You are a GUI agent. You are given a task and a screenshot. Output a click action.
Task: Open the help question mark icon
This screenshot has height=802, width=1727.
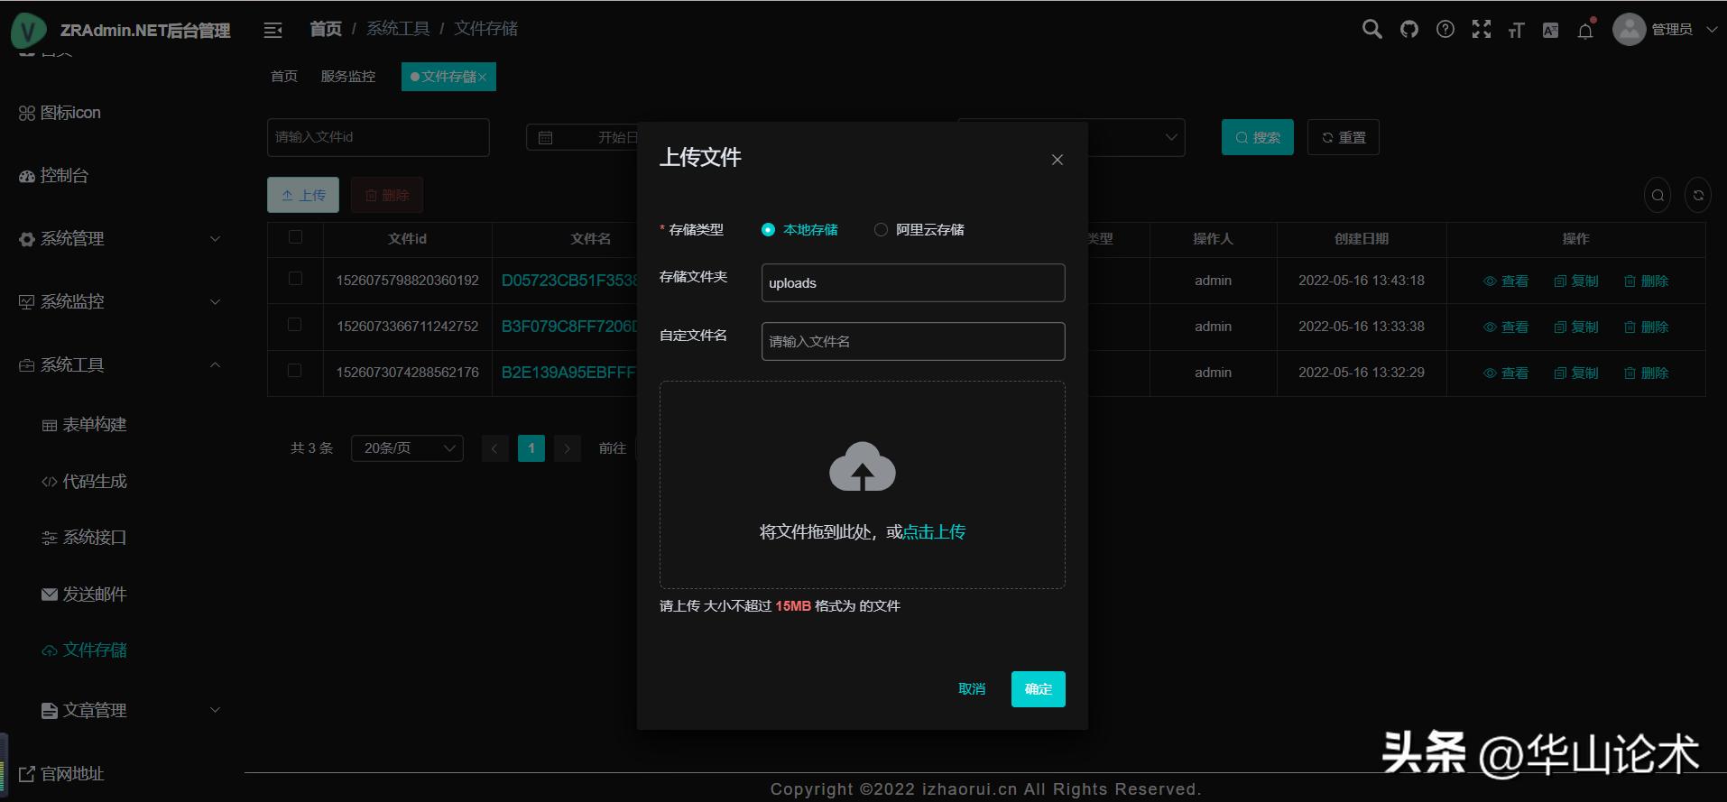pyautogui.click(x=1445, y=30)
